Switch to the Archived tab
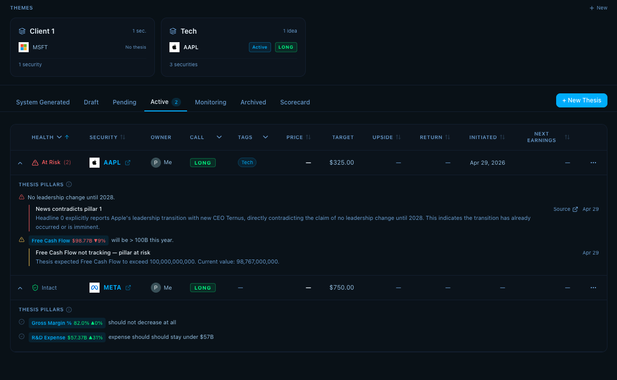 coord(253,102)
